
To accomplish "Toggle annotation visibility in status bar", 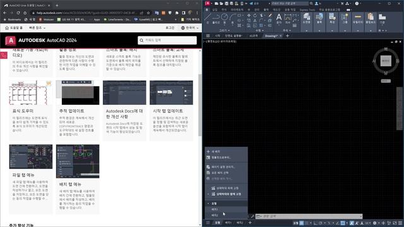I will 352,223.
